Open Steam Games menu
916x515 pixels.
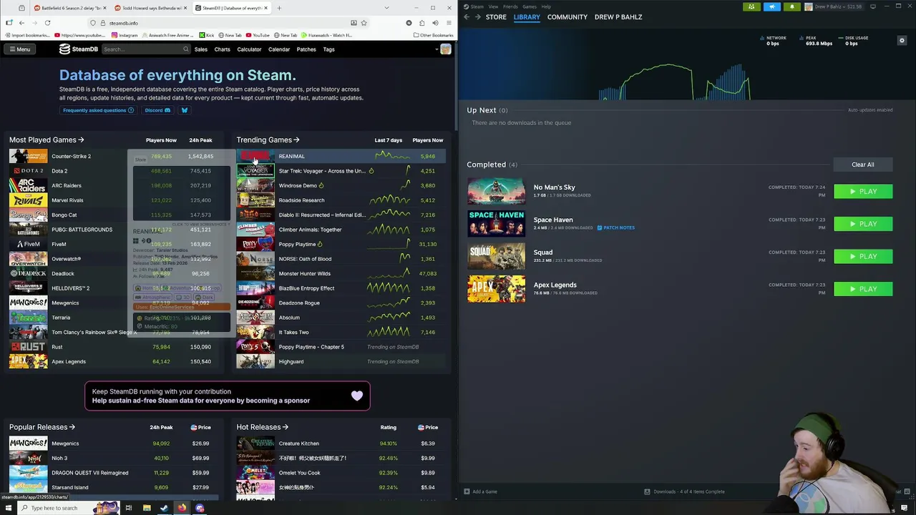tap(530, 6)
